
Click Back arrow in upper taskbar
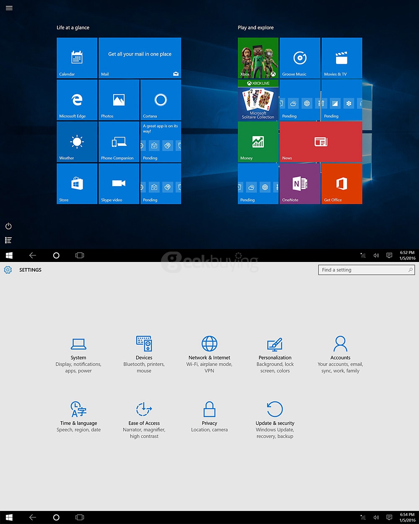point(33,255)
